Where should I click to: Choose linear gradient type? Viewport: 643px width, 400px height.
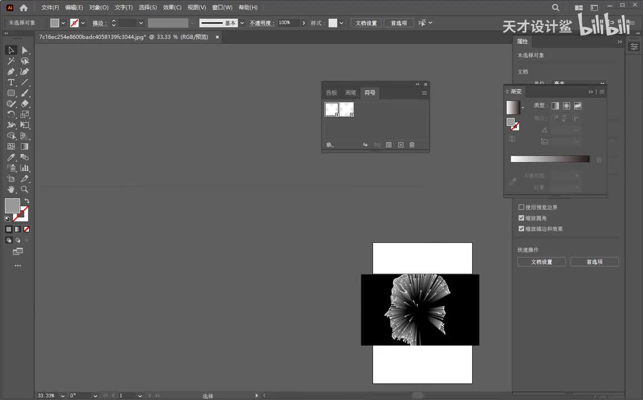[555, 106]
